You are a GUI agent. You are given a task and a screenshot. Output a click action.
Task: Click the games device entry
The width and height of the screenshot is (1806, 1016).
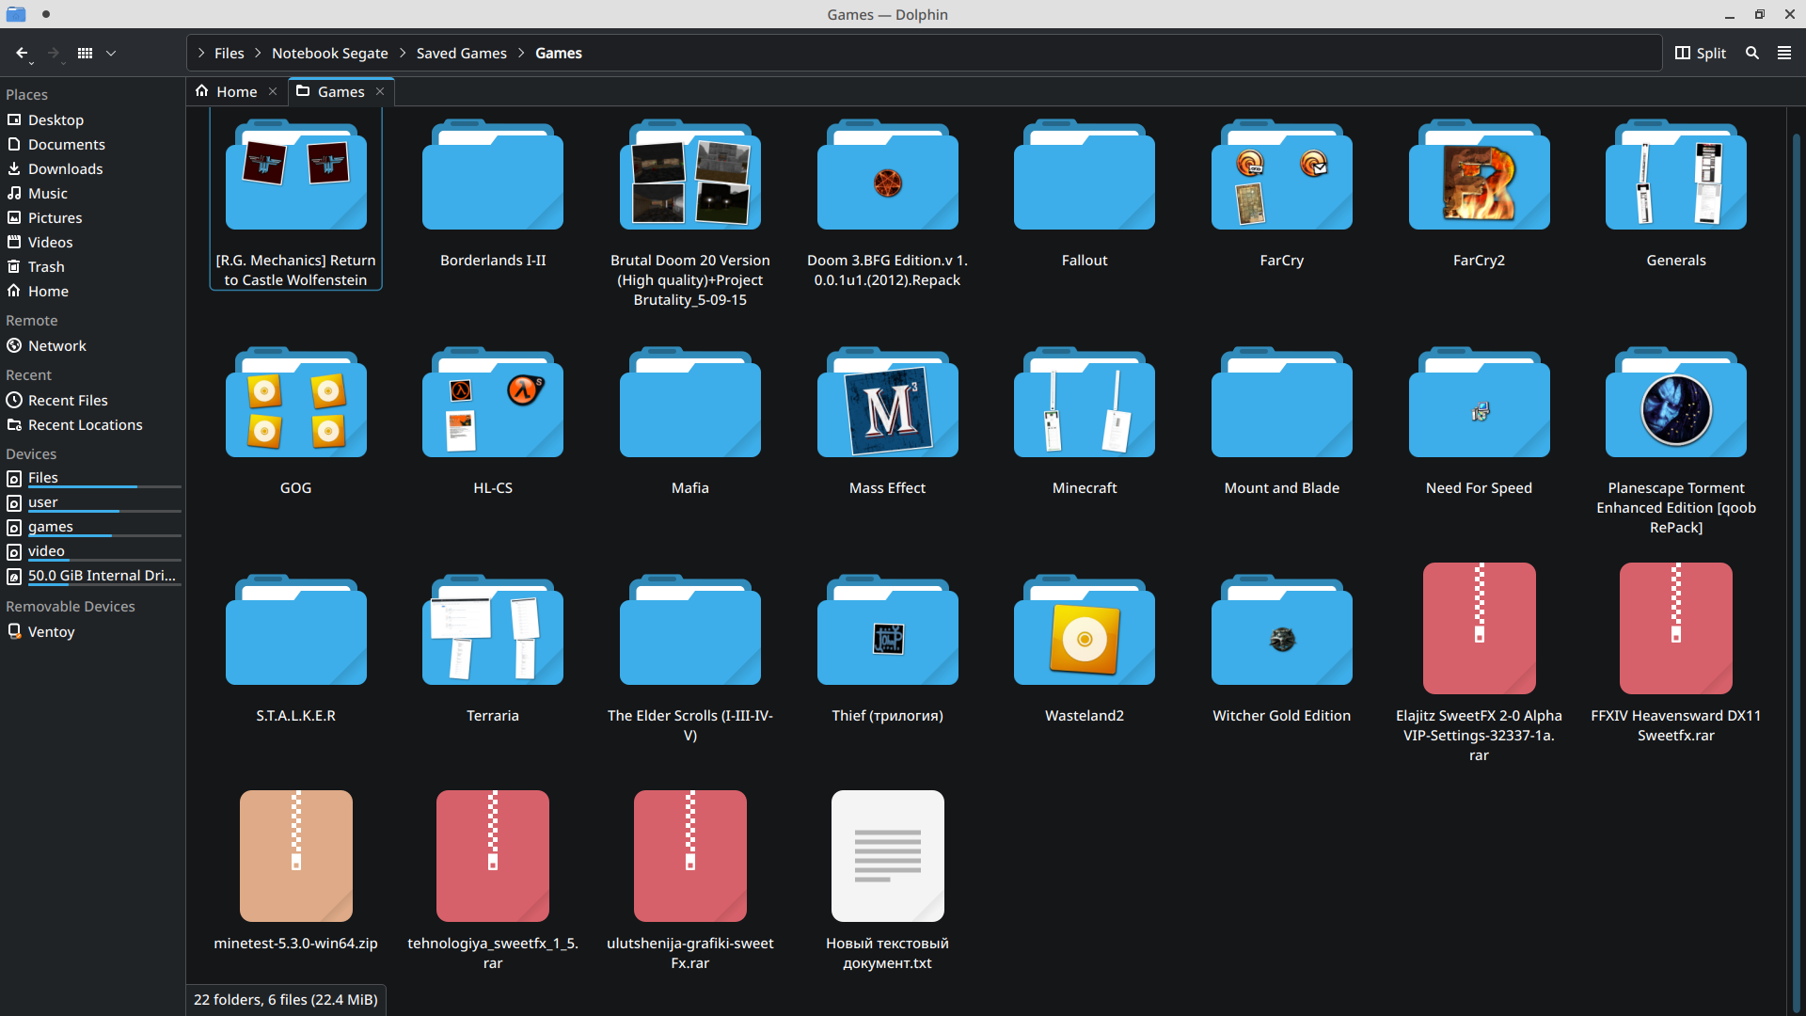(x=50, y=527)
